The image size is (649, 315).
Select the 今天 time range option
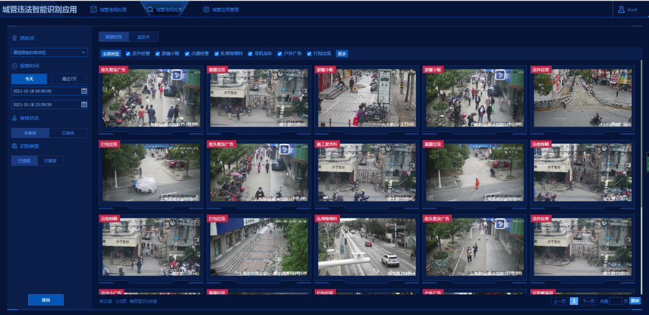[29, 79]
